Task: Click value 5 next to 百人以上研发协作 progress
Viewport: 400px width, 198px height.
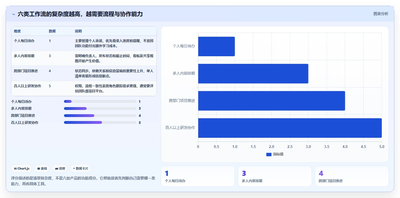Action: (140, 123)
